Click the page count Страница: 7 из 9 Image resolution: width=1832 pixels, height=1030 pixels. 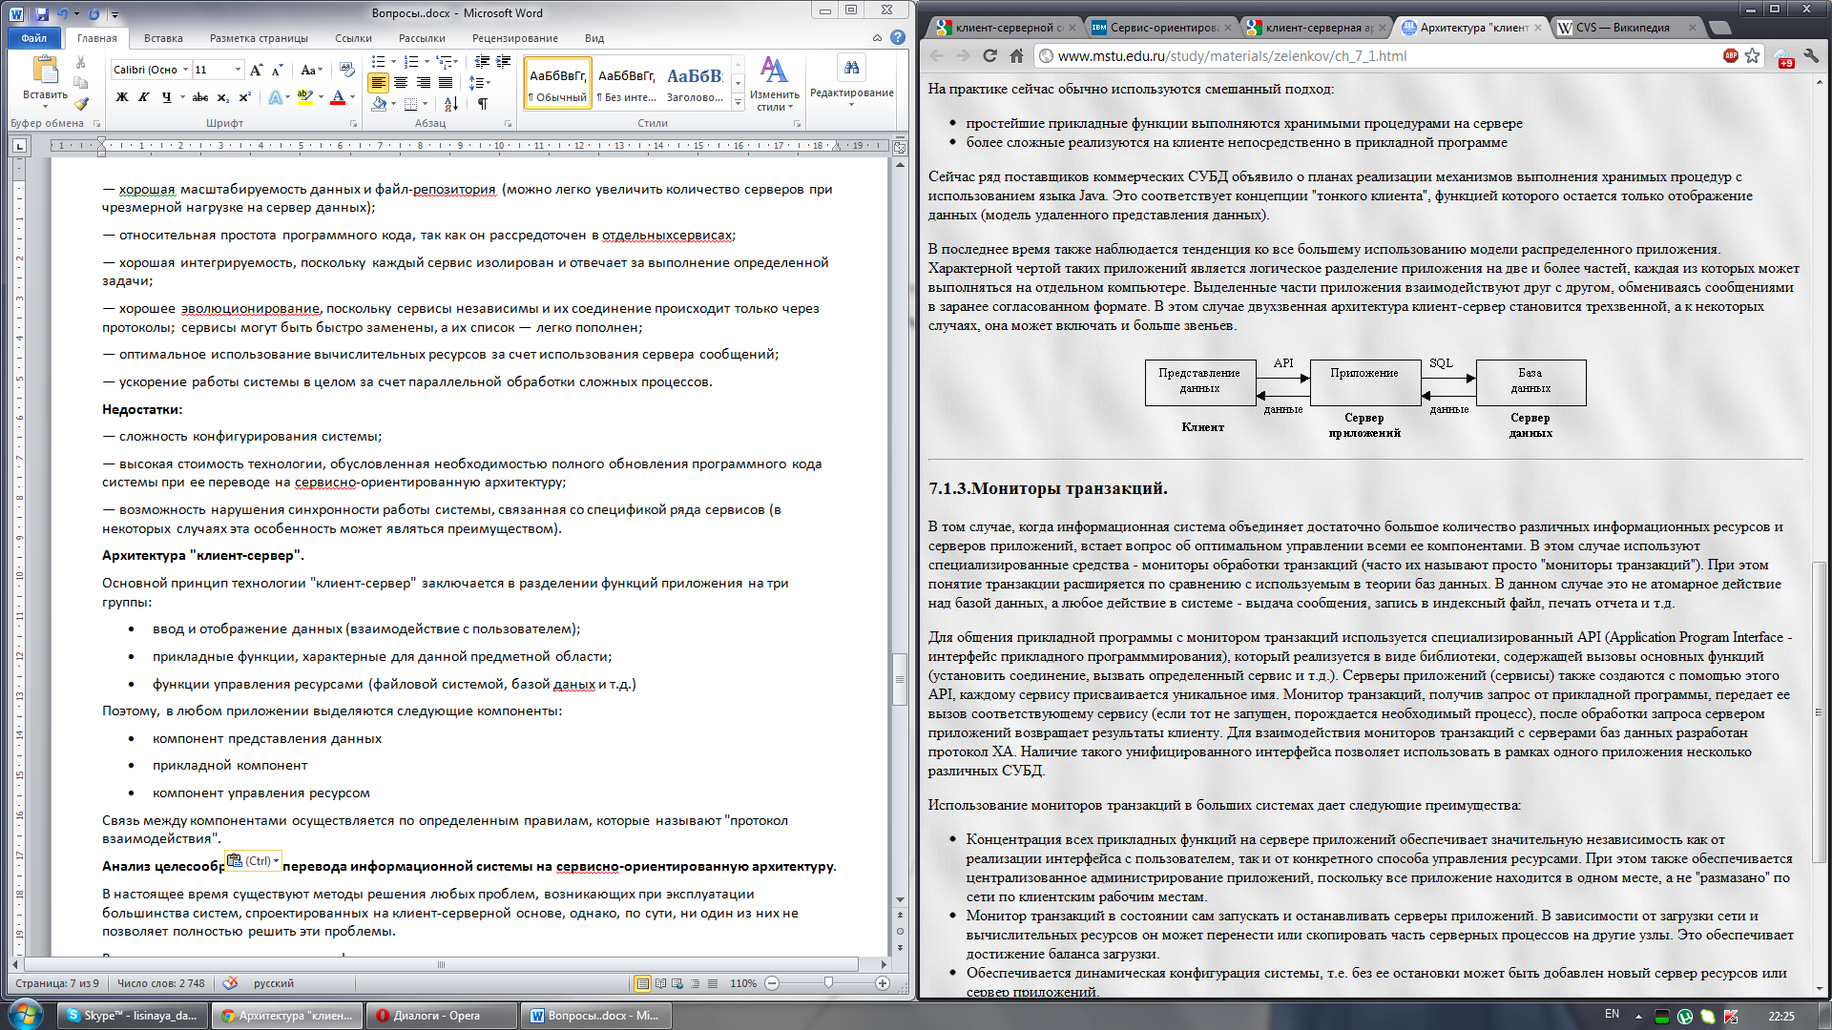click(x=57, y=983)
